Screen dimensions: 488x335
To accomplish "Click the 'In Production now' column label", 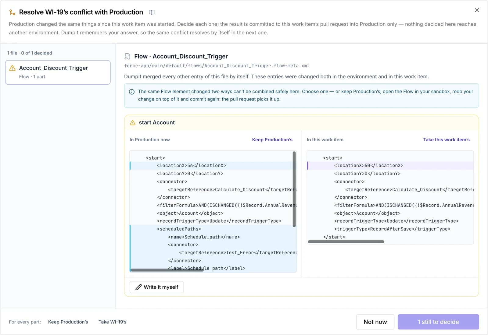I will [x=149, y=139].
